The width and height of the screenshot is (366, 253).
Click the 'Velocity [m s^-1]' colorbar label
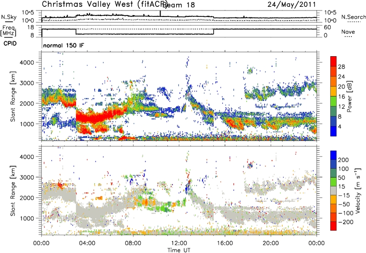[357, 190]
